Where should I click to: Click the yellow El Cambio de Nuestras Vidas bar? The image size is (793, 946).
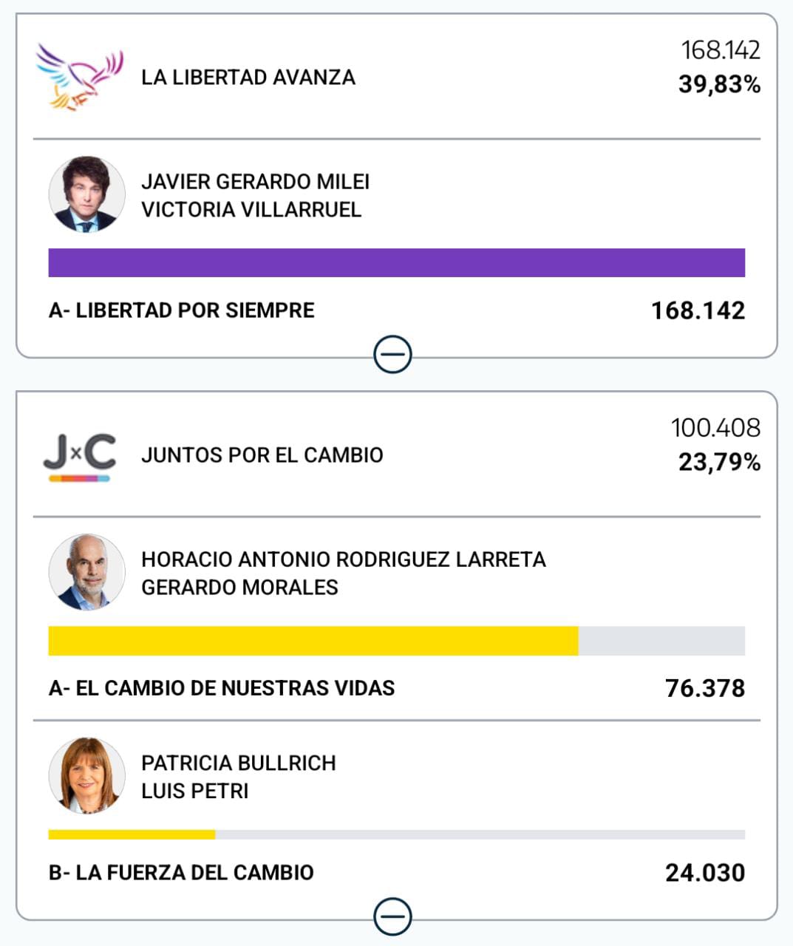313,641
